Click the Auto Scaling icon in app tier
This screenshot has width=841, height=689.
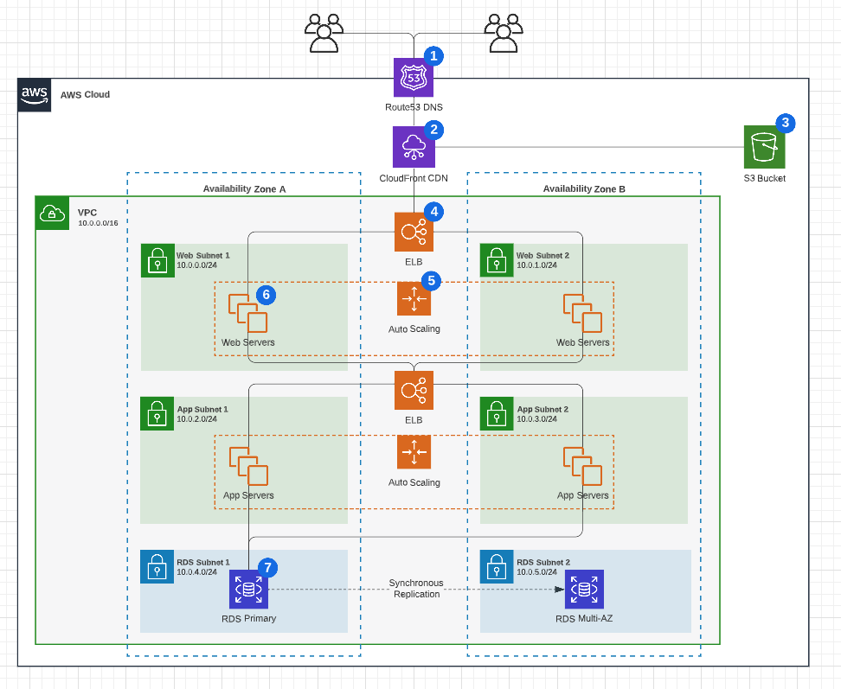coord(414,452)
